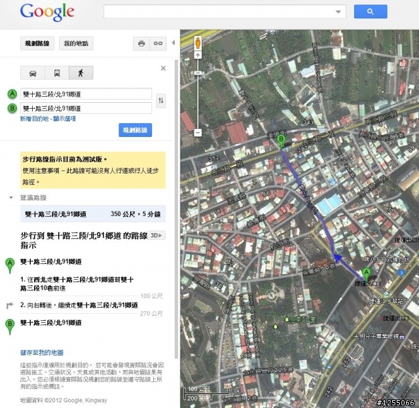Image resolution: width=419 pixels, height=408 pixels.
Task: Click the destination B input field
Action: tap(86, 108)
